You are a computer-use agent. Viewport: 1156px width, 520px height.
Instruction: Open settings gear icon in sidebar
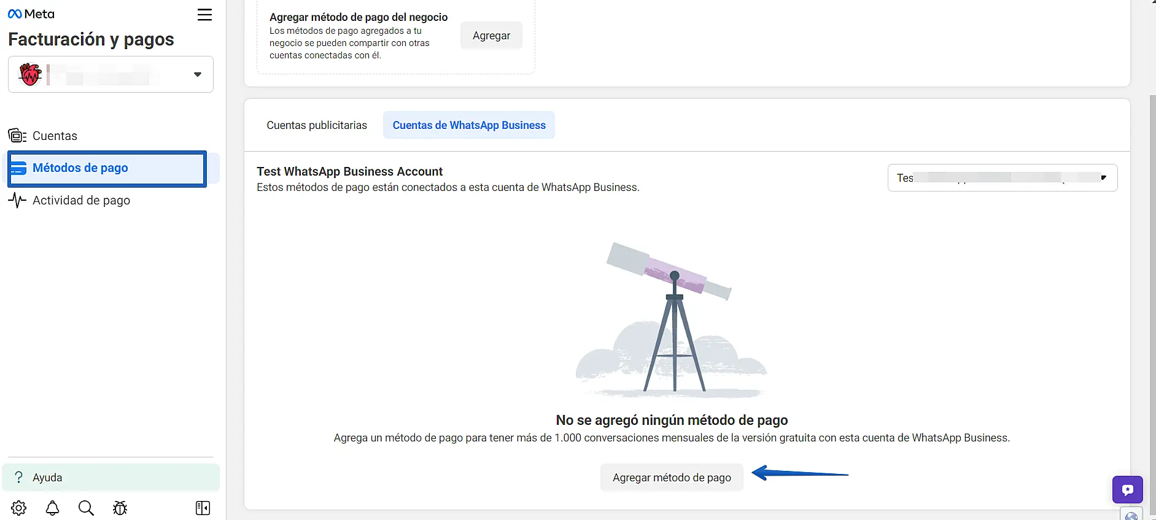(x=19, y=508)
